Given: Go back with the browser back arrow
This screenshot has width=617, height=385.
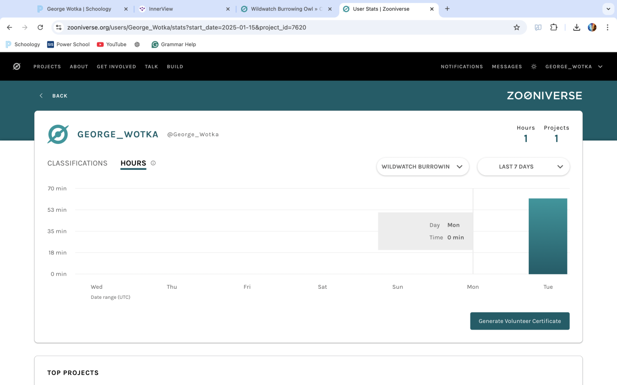Looking at the screenshot, I should click(x=10, y=27).
